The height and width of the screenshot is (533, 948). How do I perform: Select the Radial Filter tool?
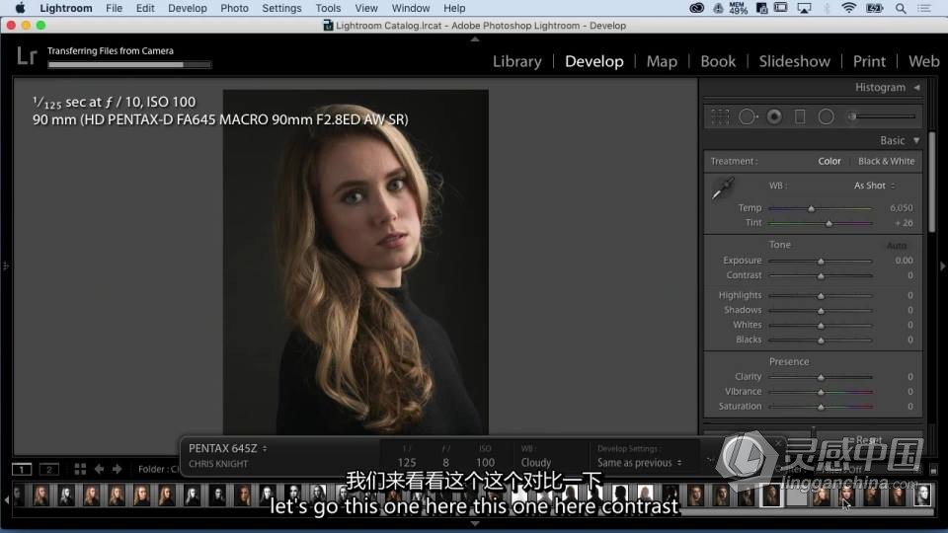click(x=826, y=116)
